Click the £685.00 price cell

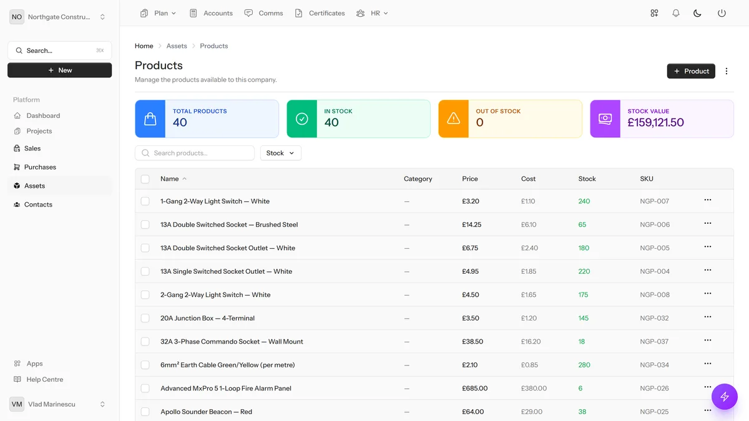(x=475, y=389)
